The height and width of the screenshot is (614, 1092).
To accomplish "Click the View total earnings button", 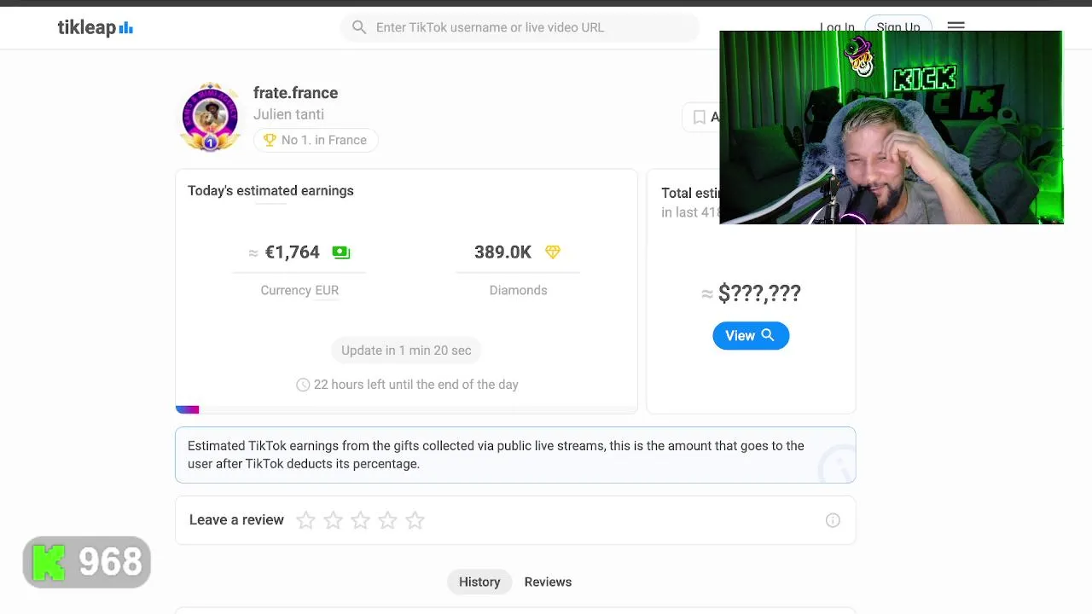I will [751, 335].
